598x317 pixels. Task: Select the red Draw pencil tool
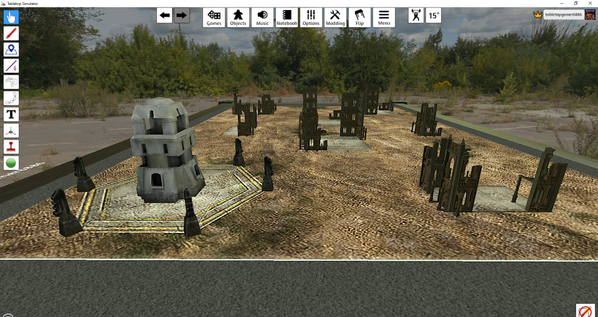point(11,33)
